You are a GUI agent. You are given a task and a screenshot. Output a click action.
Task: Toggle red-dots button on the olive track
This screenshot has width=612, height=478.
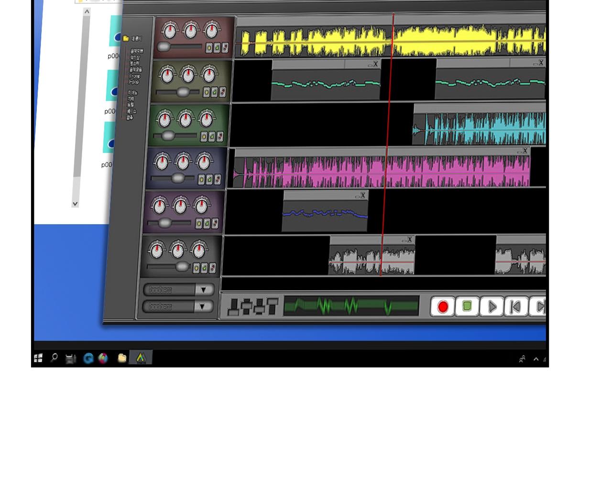pyautogui.click(x=222, y=92)
